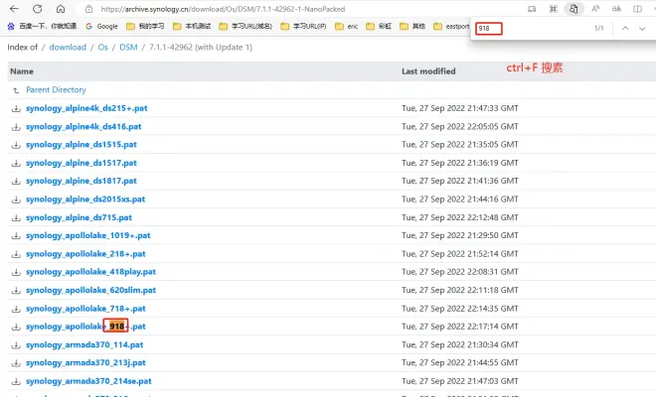Click the '1/1' match count in find bar
This screenshot has height=397, width=656.
coord(598,29)
